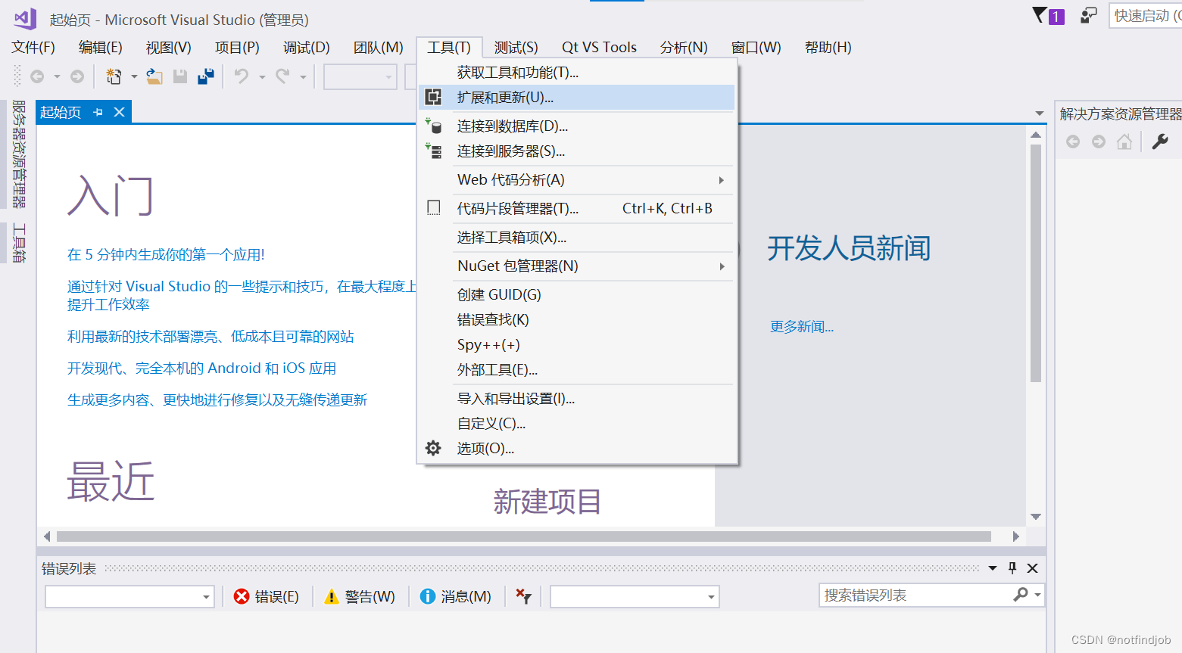This screenshot has width=1182, height=653.
Task: Open the 测试(S) menu
Action: tap(515, 47)
